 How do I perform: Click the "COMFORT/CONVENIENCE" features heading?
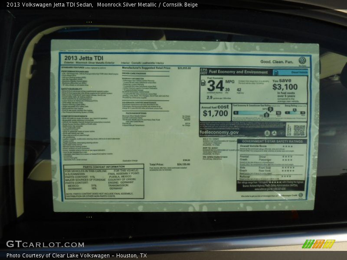pyautogui.click(x=74, y=116)
